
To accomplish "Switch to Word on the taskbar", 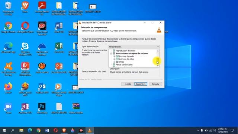I will pyautogui.click(x=47, y=130).
